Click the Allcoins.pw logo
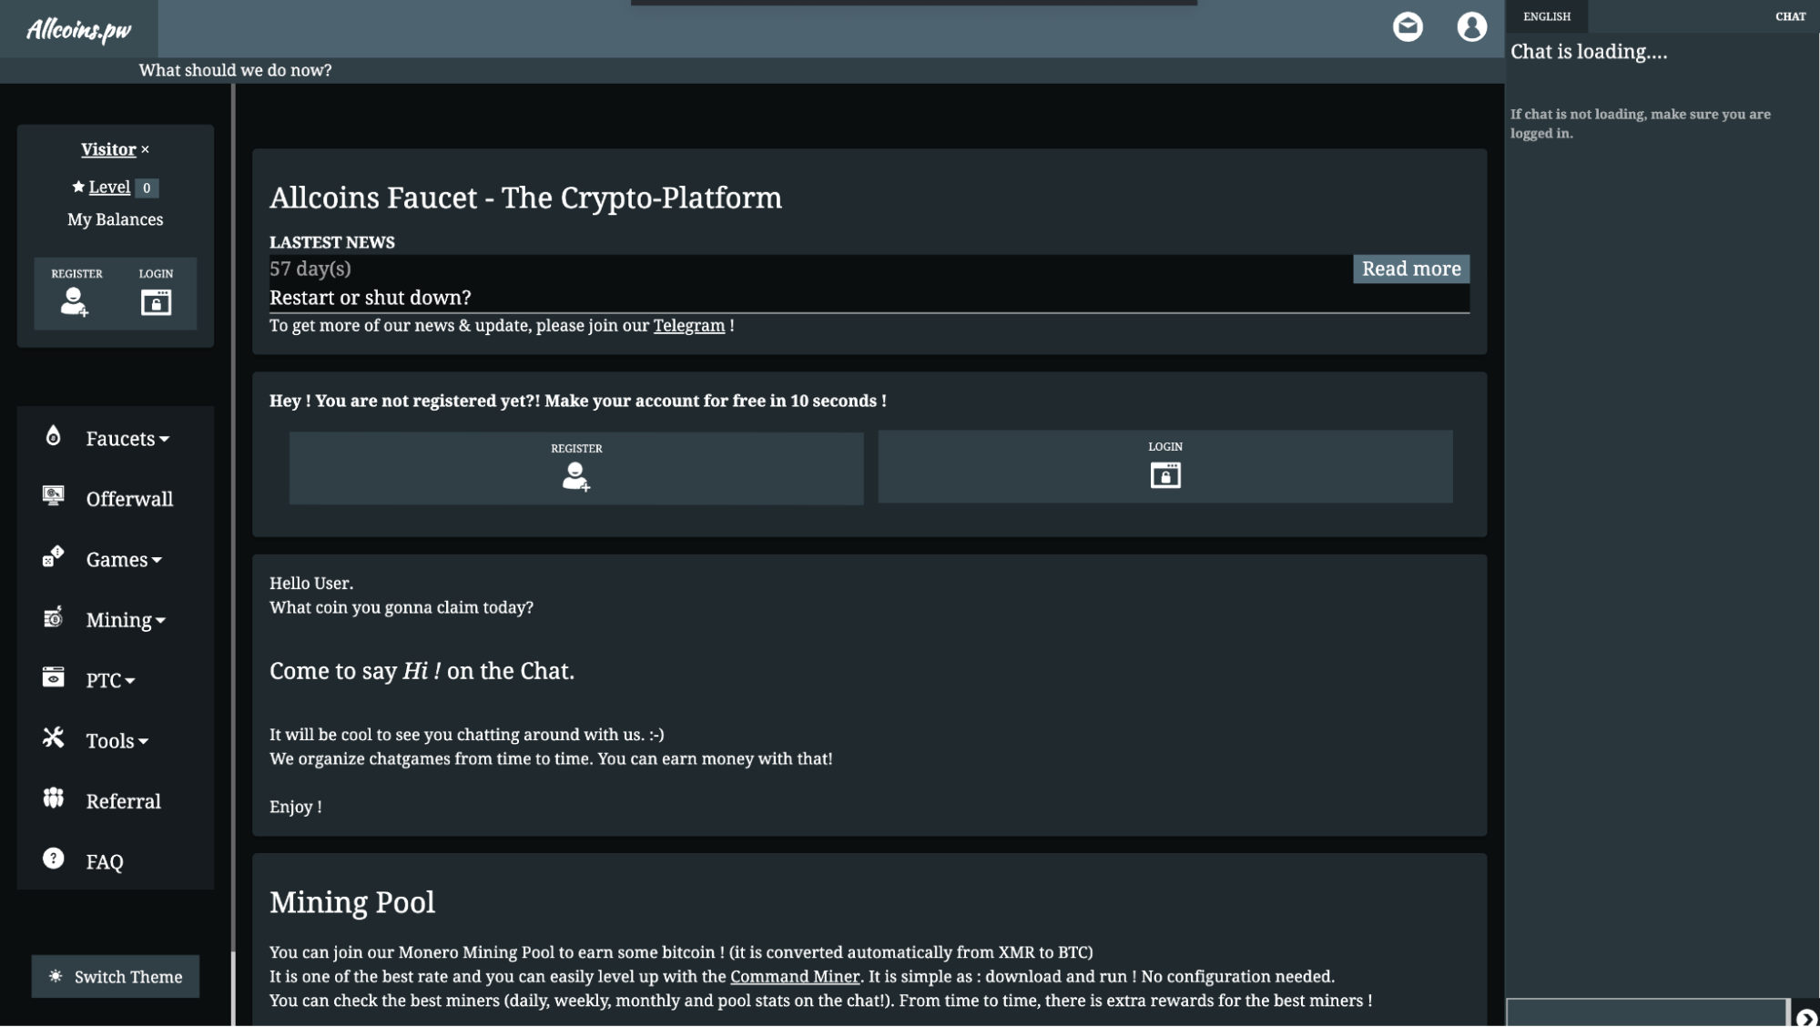Image resolution: width=1820 pixels, height=1027 pixels. click(79, 30)
